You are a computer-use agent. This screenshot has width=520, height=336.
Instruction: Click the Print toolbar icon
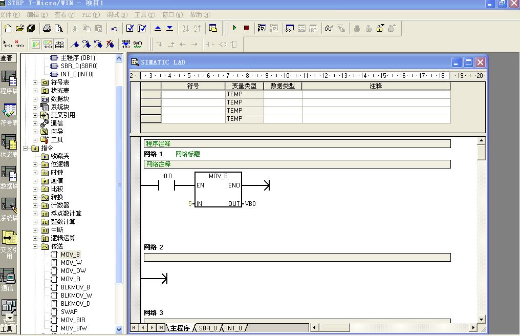47,28
